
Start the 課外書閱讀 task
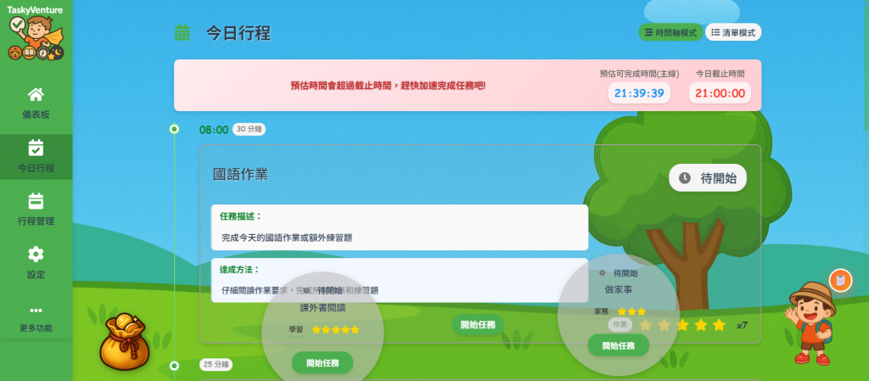(322, 362)
